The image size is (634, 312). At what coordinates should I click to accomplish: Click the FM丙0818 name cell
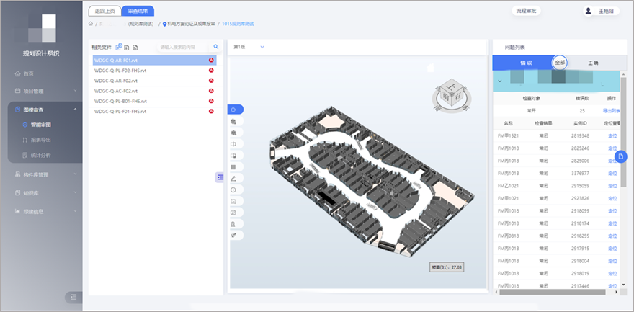[x=508, y=236]
